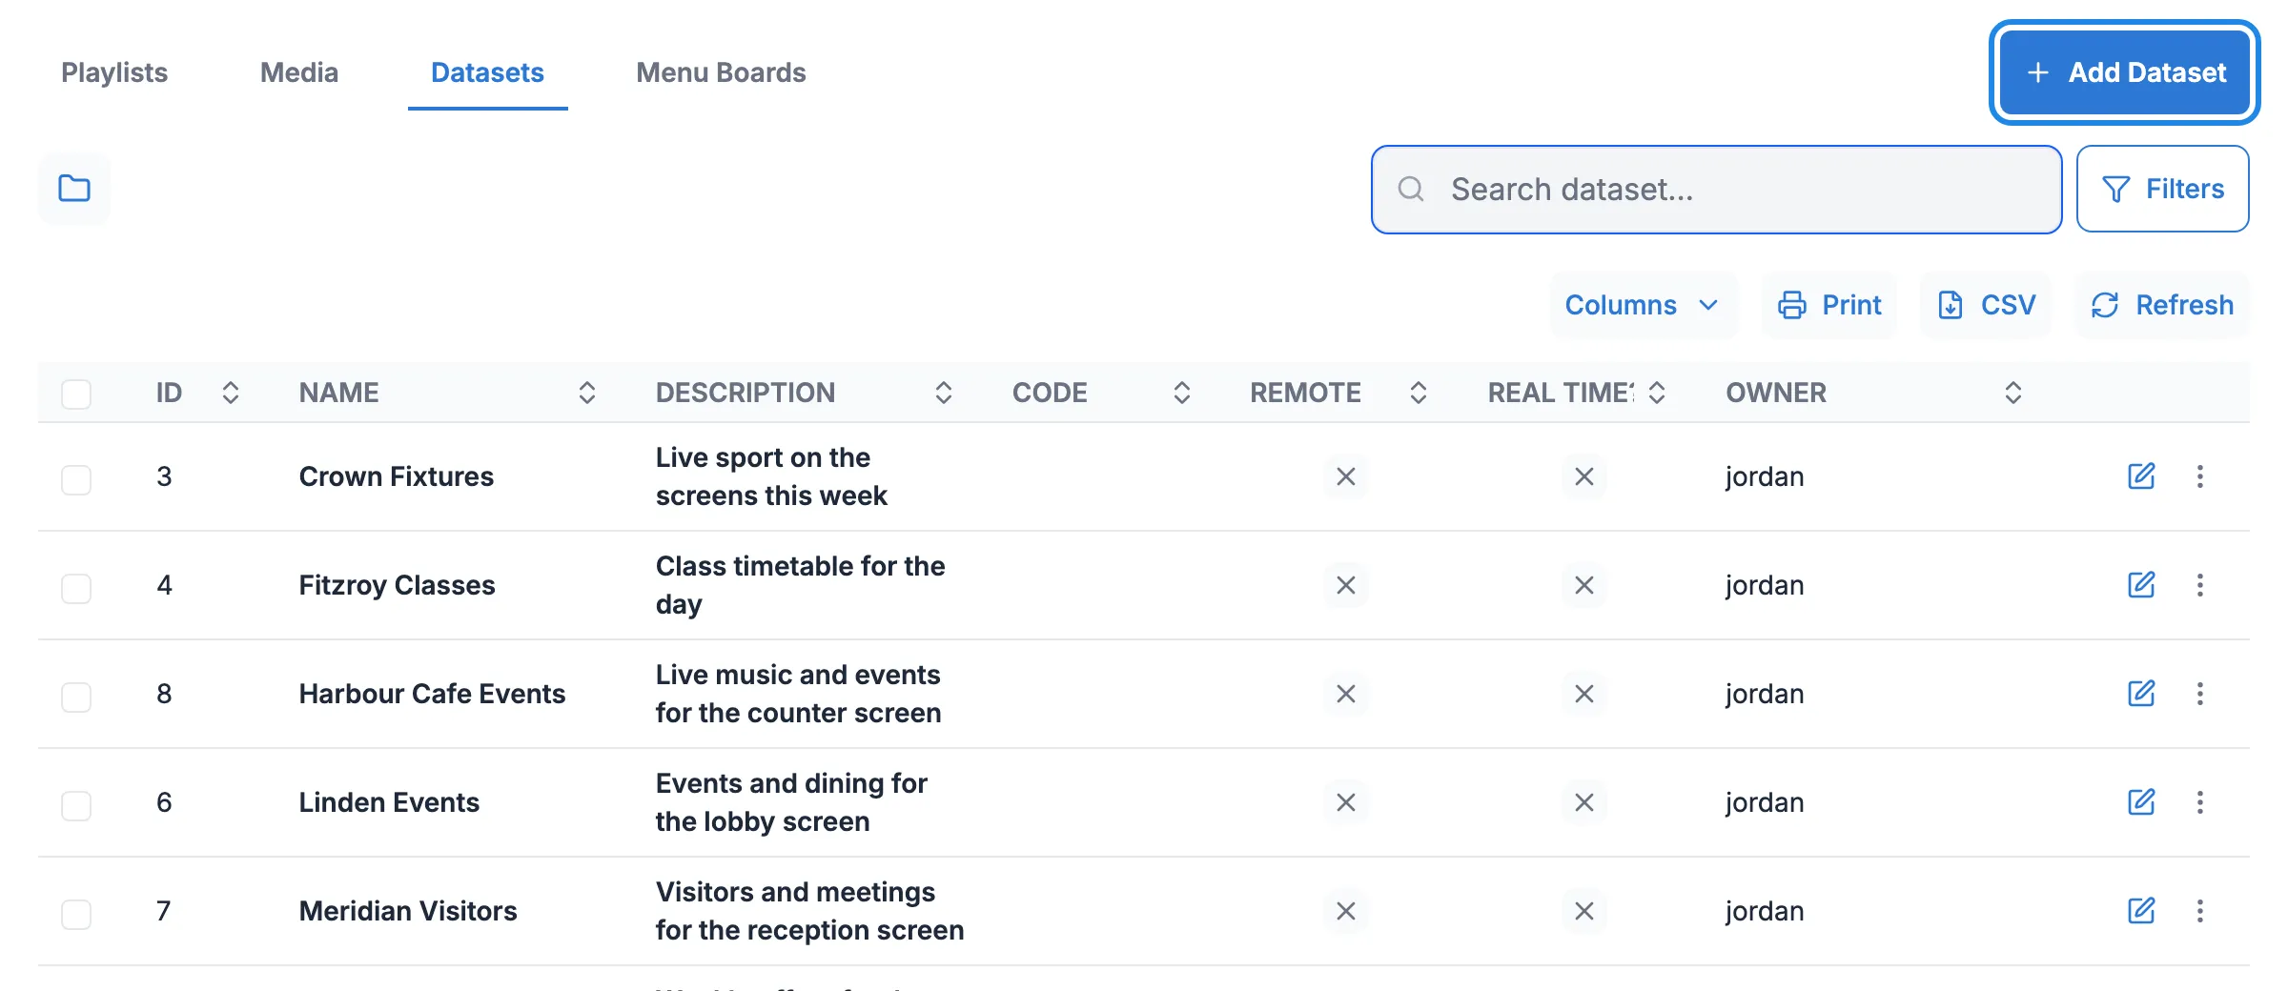Check the Linden Events row checkbox

coord(76,805)
